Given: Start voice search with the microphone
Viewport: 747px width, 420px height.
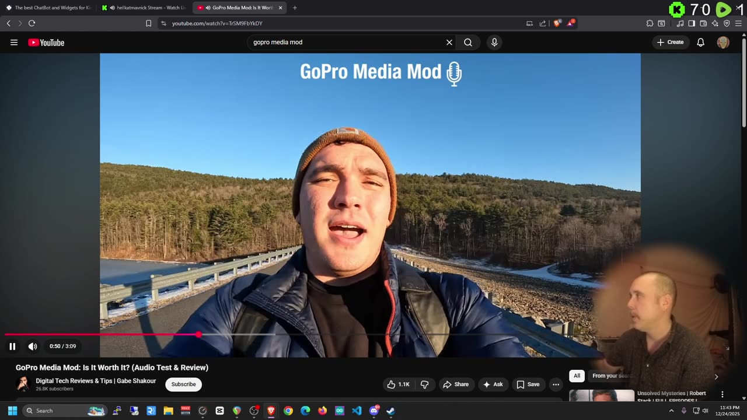Looking at the screenshot, I should 494,42.
